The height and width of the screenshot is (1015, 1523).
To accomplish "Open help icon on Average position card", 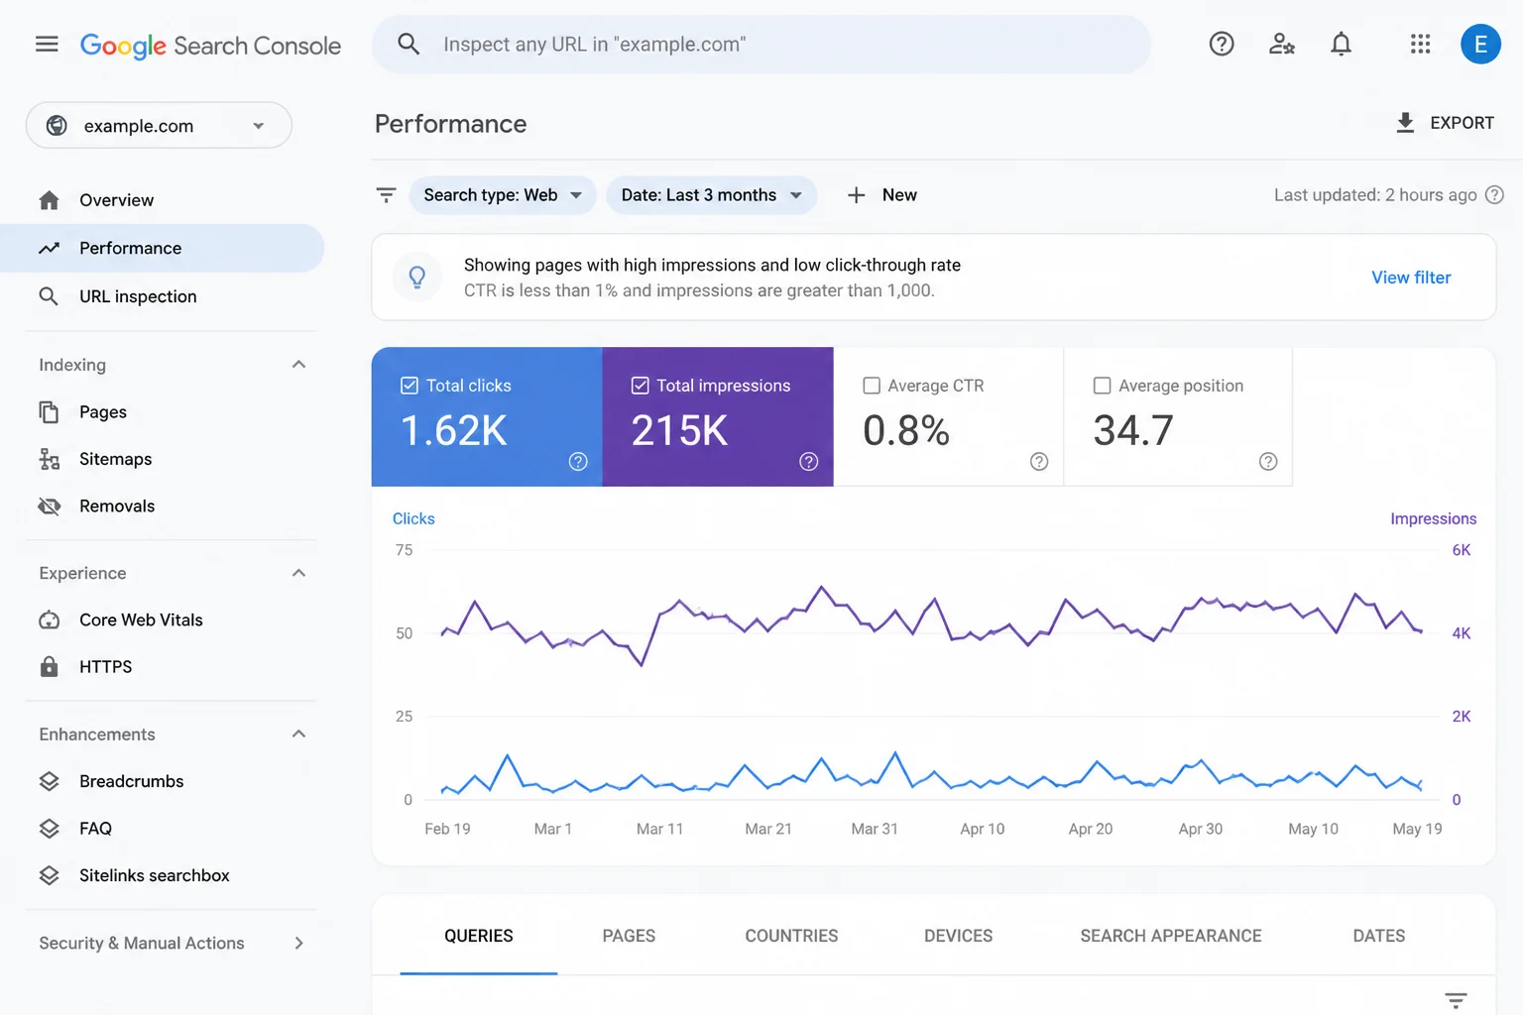I will point(1268,462).
